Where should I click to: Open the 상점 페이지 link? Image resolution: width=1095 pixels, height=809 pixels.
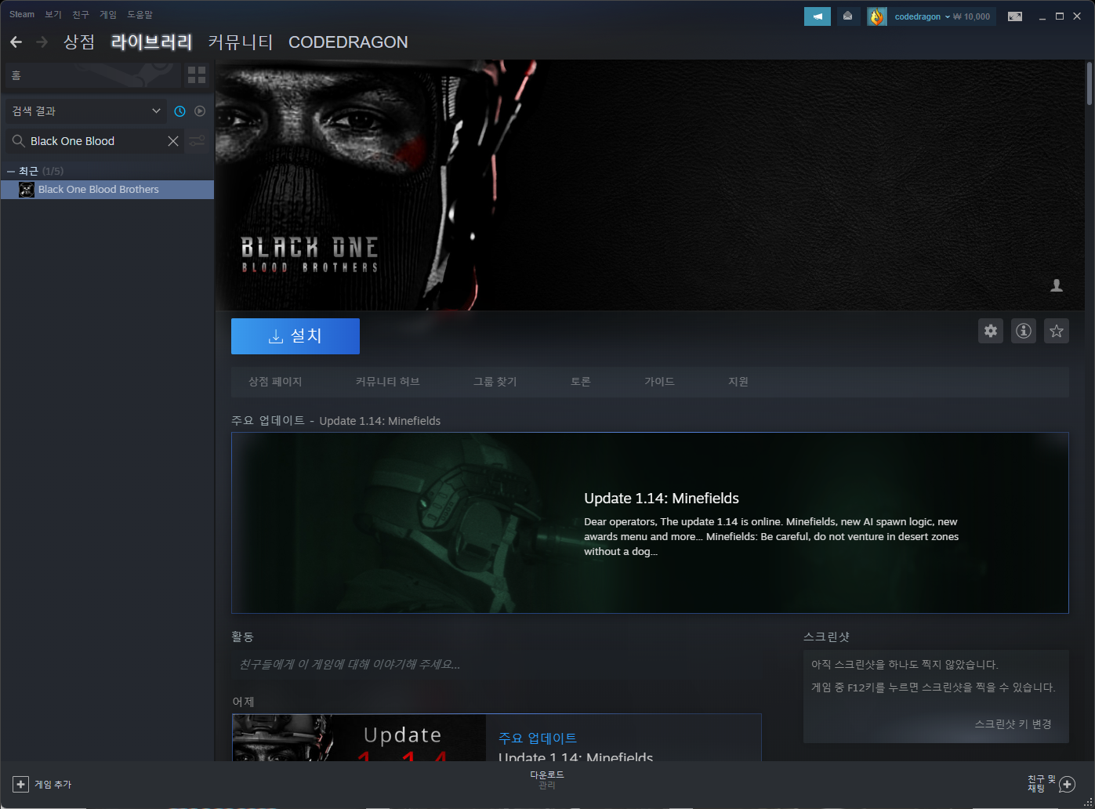(275, 382)
